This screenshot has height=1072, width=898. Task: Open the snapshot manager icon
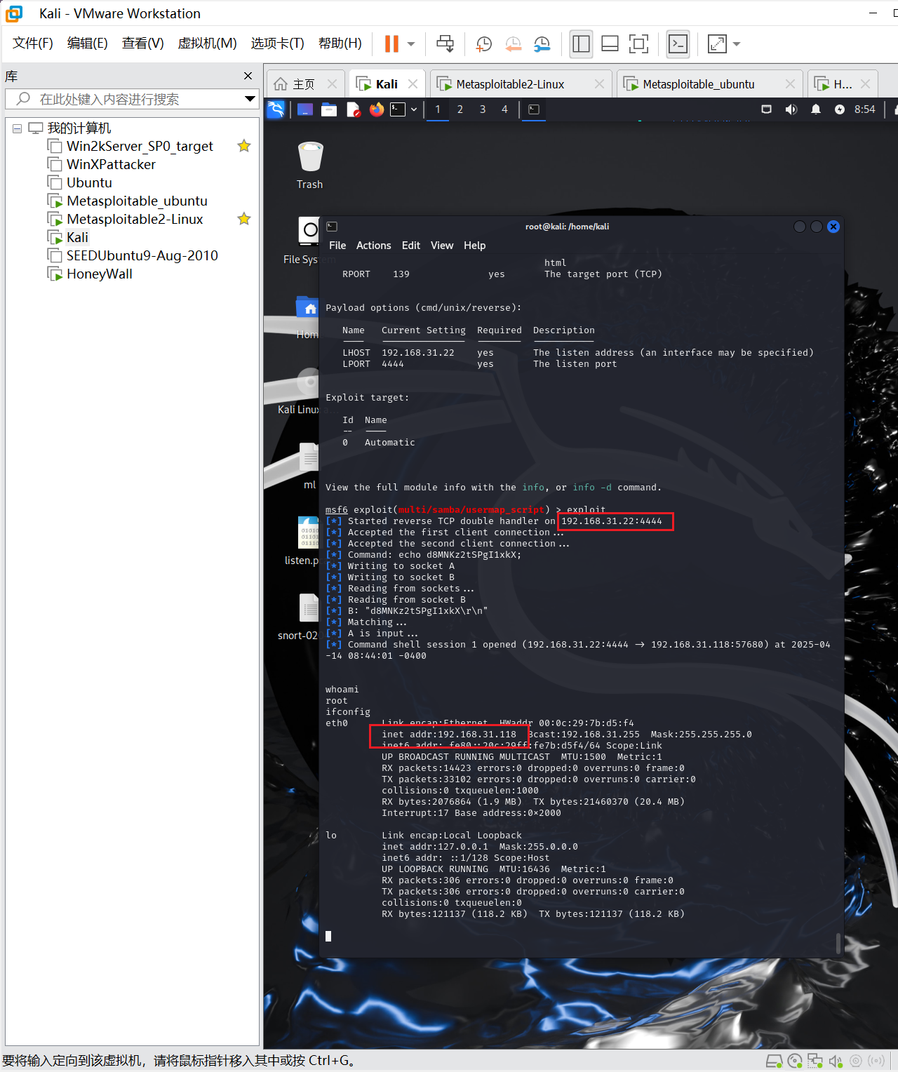[x=542, y=43]
